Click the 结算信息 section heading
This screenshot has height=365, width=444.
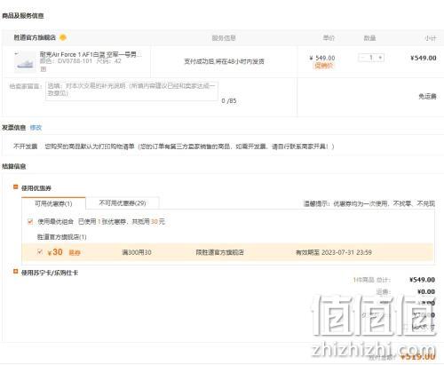[14, 166]
